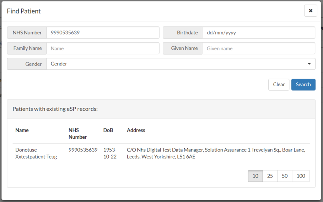
Task: Open the Gender dropdown arrow
Action: pos(309,64)
